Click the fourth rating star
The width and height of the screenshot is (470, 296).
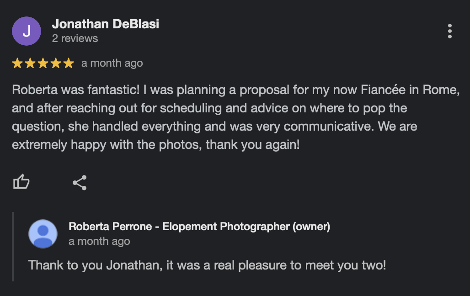click(56, 63)
